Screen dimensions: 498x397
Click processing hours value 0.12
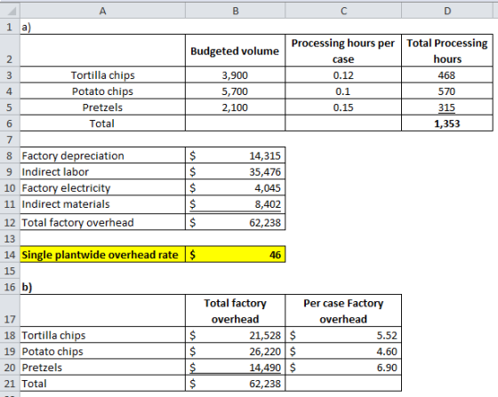tap(343, 75)
